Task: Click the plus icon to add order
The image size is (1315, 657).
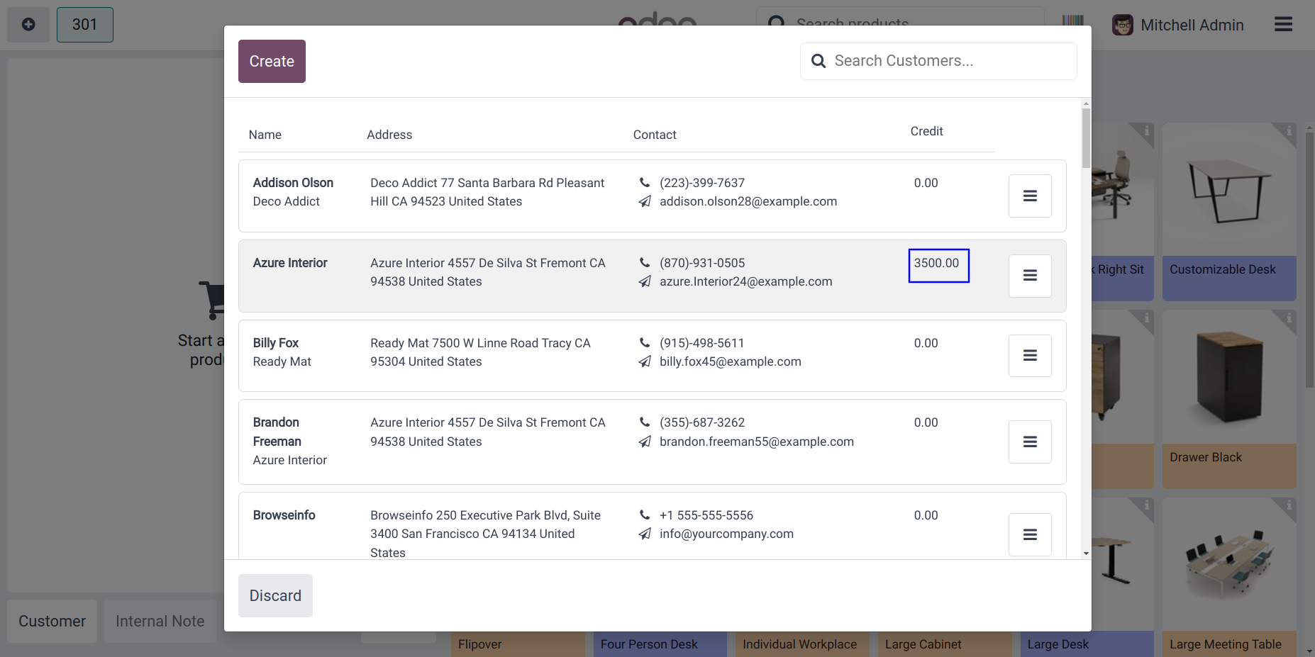Action: (x=28, y=25)
